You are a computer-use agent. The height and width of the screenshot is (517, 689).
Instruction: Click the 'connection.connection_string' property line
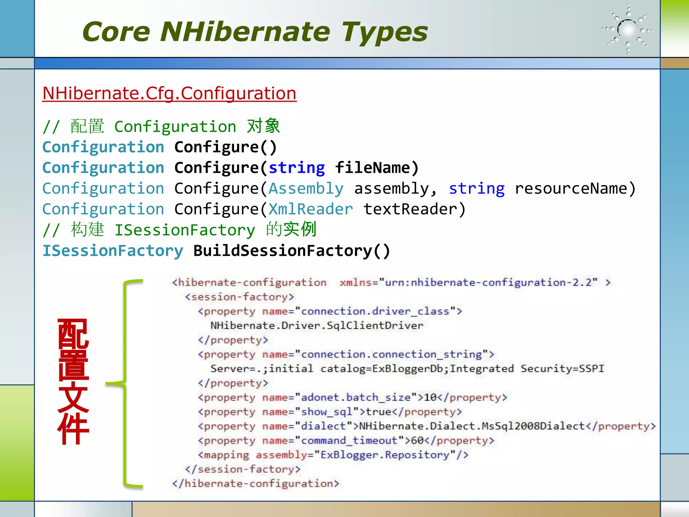[x=346, y=354]
